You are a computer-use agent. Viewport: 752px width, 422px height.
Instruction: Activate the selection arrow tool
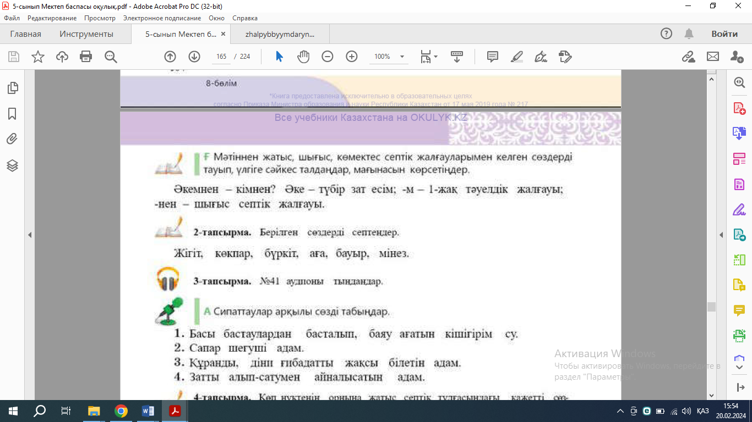click(x=279, y=57)
